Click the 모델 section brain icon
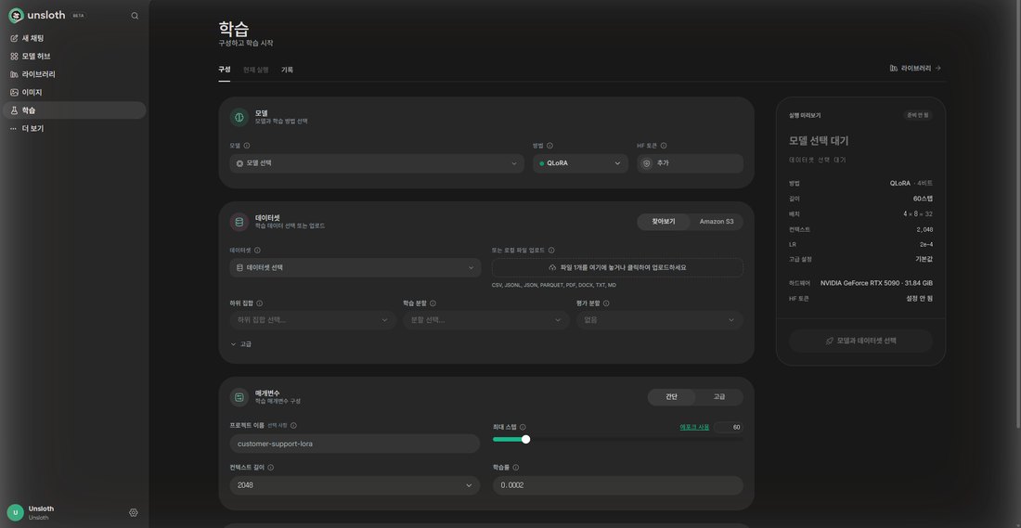 [x=239, y=117]
